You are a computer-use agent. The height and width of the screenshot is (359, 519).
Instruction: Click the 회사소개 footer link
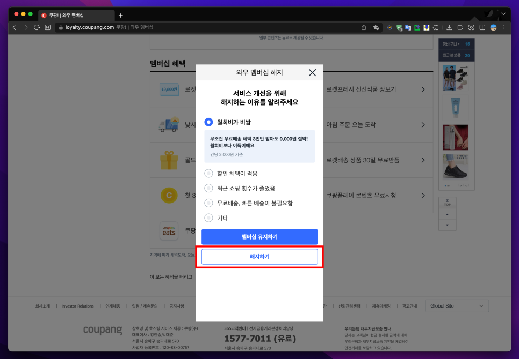click(x=42, y=306)
